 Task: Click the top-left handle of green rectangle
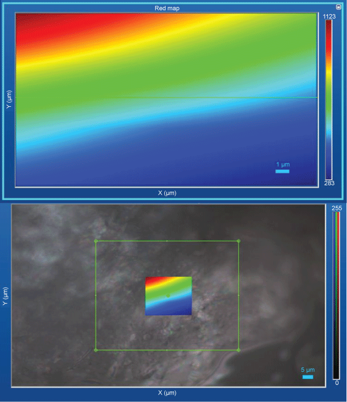tap(96, 241)
